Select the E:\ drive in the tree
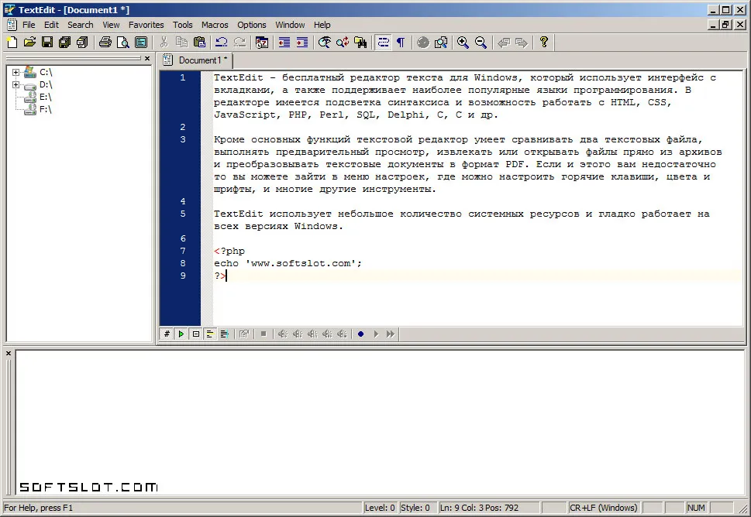Image resolution: width=751 pixels, height=517 pixels. pos(46,97)
